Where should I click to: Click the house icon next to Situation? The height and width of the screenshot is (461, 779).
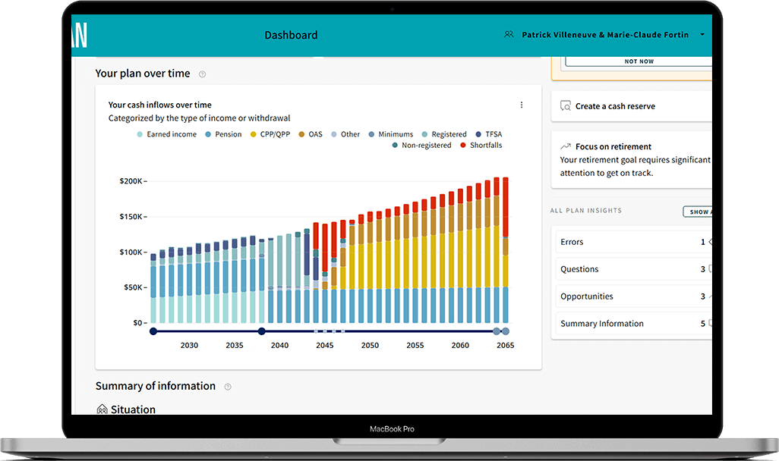click(102, 409)
